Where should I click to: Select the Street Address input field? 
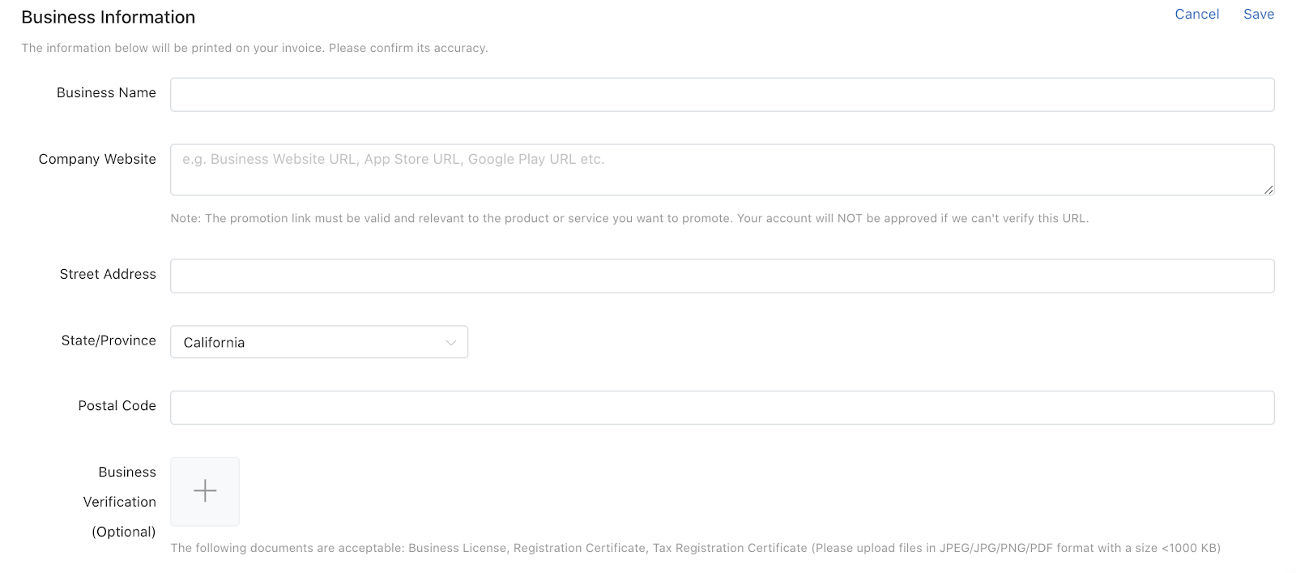click(x=722, y=276)
